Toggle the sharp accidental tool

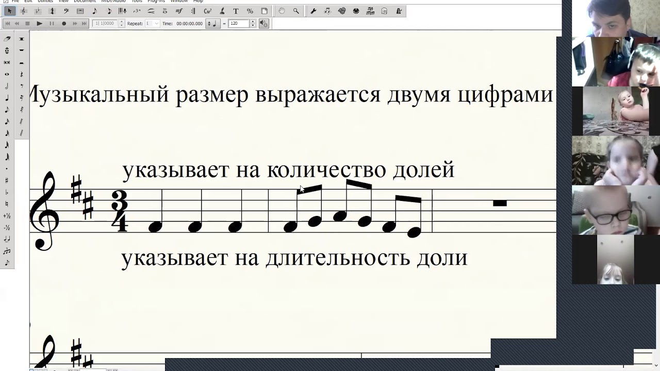coord(7,180)
